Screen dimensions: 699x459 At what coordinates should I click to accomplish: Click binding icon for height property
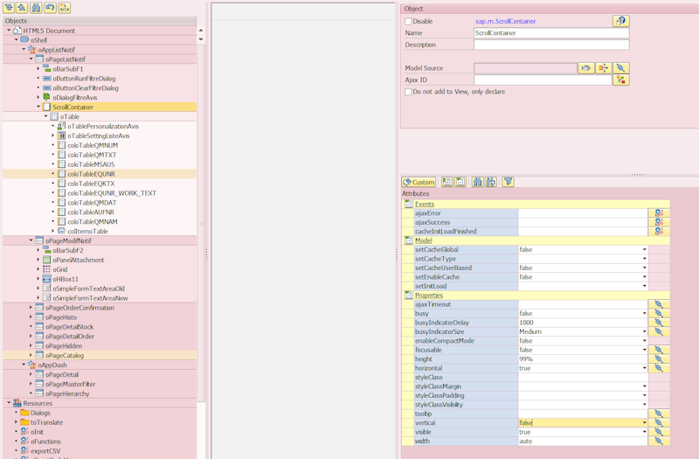click(x=659, y=358)
